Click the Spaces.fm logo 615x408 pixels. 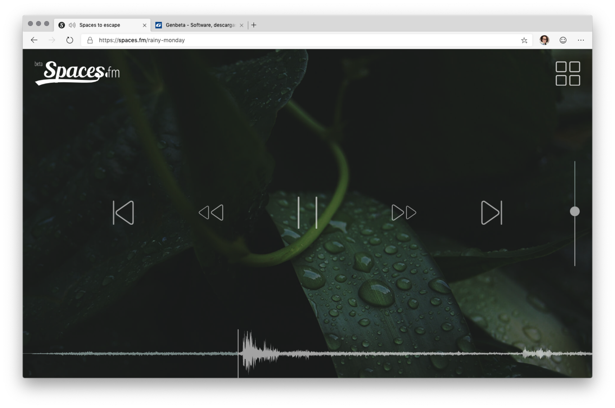pos(77,73)
